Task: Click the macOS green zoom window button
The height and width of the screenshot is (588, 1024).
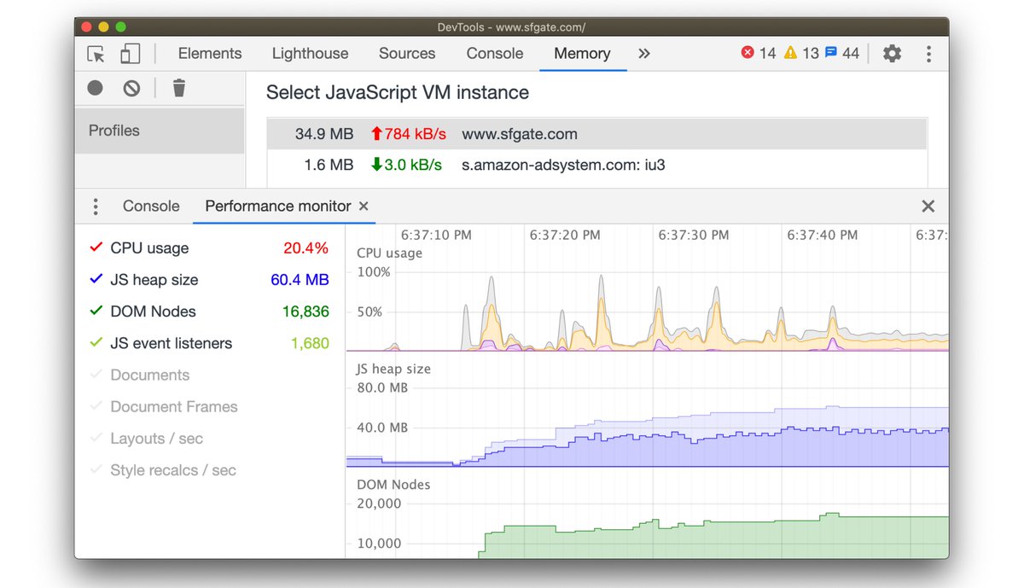Action: (x=120, y=27)
